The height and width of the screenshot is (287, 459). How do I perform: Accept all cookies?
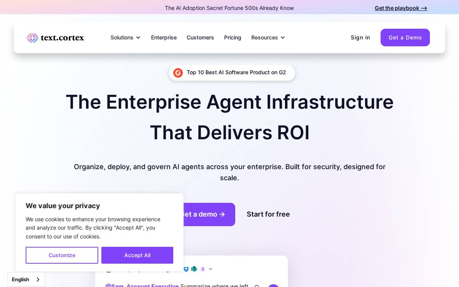[137, 255]
